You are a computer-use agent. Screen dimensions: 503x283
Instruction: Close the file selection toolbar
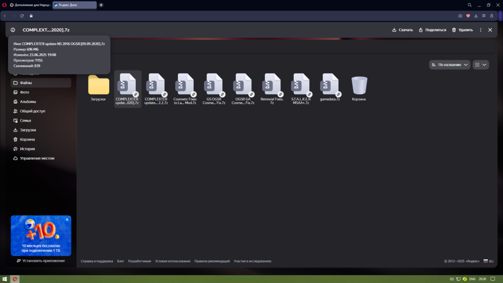pyautogui.click(x=490, y=30)
